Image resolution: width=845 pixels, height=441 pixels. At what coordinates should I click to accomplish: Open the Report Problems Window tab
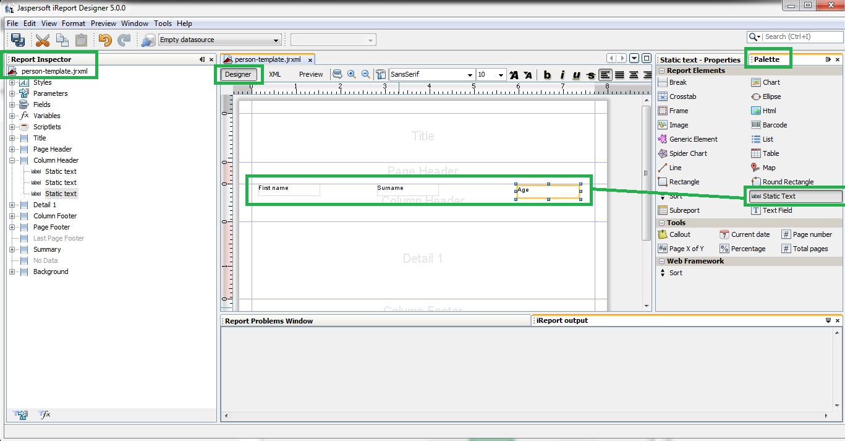coord(269,321)
